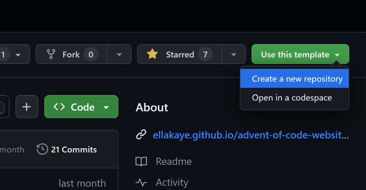This screenshot has width=366, height=190.
Task: Select Create a new repository
Action: (x=297, y=79)
